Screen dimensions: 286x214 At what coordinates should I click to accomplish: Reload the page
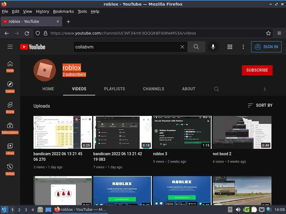tap(27, 33)
